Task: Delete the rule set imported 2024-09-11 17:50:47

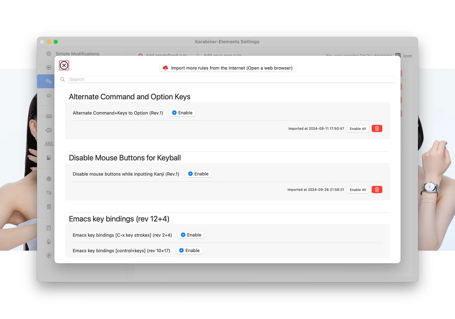Action: click(x=377, y=129)
